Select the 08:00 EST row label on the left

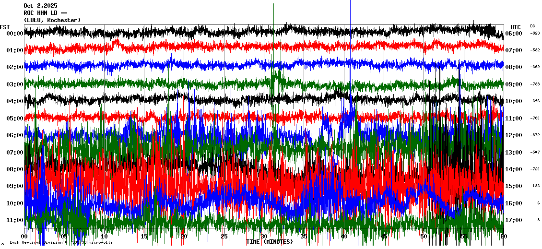tap(15, 169)
